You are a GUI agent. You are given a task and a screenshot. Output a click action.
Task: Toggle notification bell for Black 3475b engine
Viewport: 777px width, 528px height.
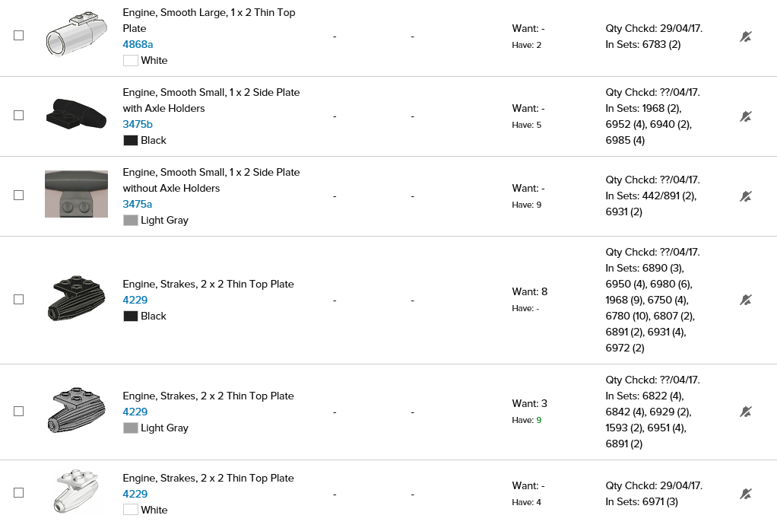pos(746,116)
